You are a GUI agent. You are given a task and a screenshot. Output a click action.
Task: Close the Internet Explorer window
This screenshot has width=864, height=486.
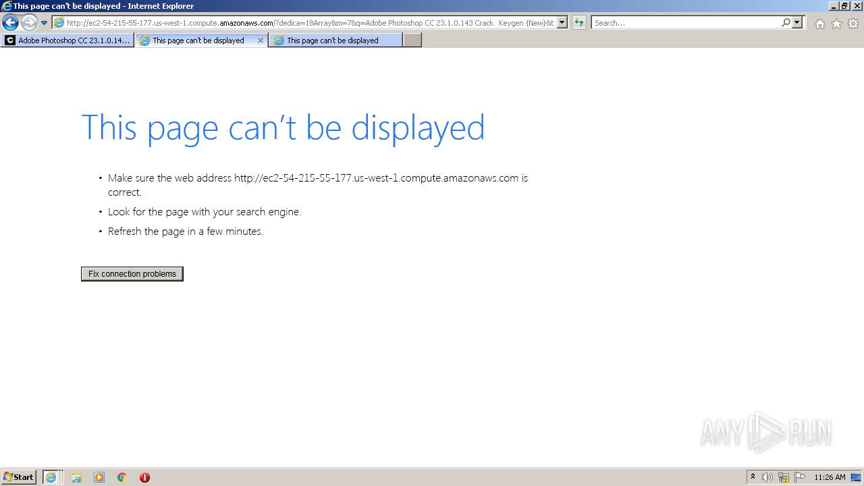click(x=856, y=6)
